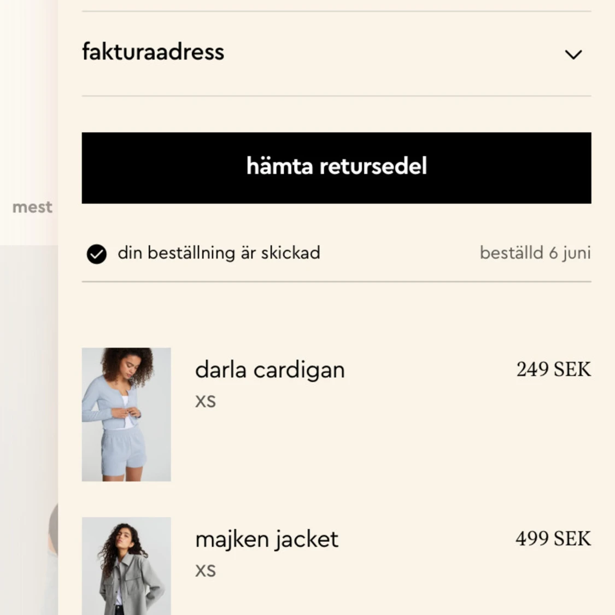This screenshot has width=615, height=615.
Task: Open the darla cardigan product name link
Action: coord(270,370)
